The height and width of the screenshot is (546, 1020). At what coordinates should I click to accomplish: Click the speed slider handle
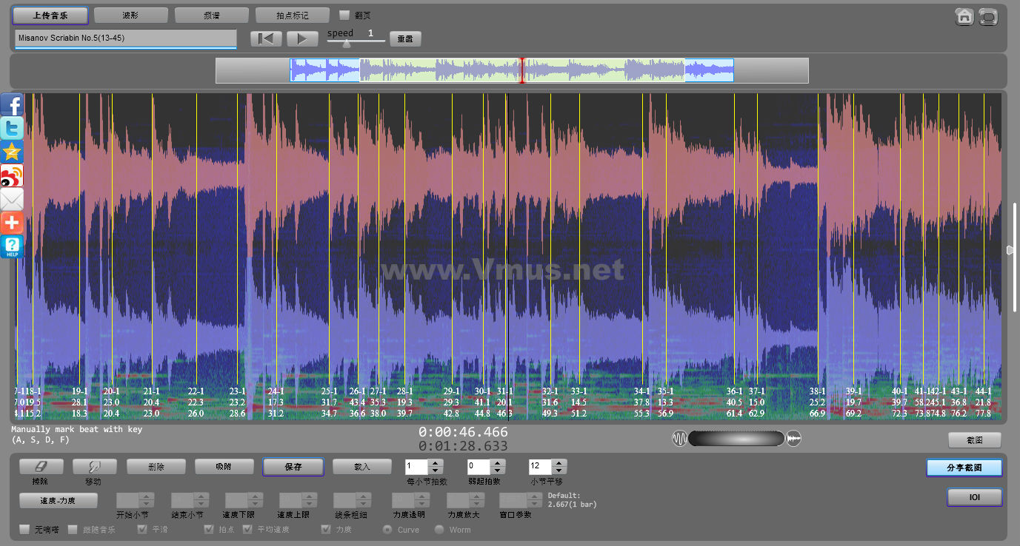coord(346,44)
